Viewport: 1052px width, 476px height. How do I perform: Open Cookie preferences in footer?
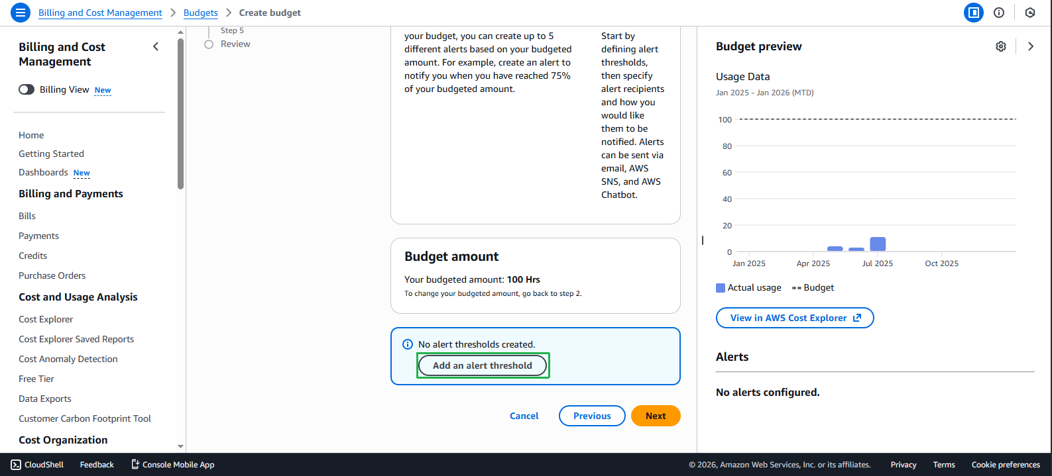pyautogui.click(x=1006, y=465)
